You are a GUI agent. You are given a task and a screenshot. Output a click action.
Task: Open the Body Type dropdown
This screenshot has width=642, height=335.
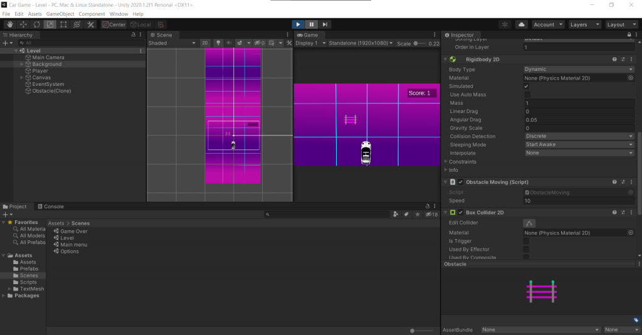click(579, 69)
